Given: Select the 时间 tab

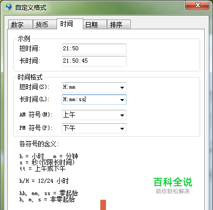Looking at the screenshot, I should pyautogui.click(x=70, y=24).
